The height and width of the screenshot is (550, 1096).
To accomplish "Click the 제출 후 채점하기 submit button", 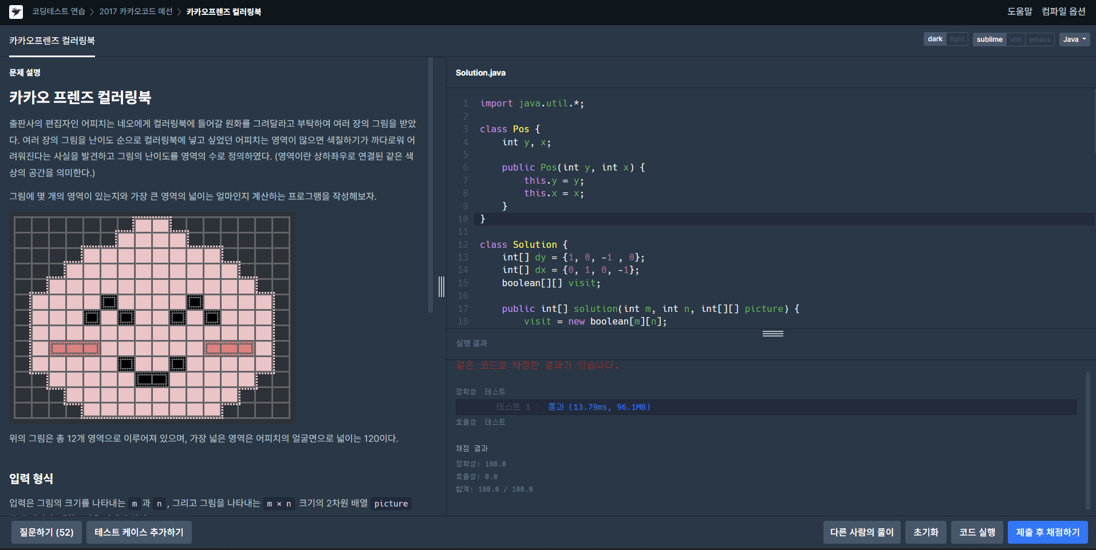I will [x=1048, y=532].
